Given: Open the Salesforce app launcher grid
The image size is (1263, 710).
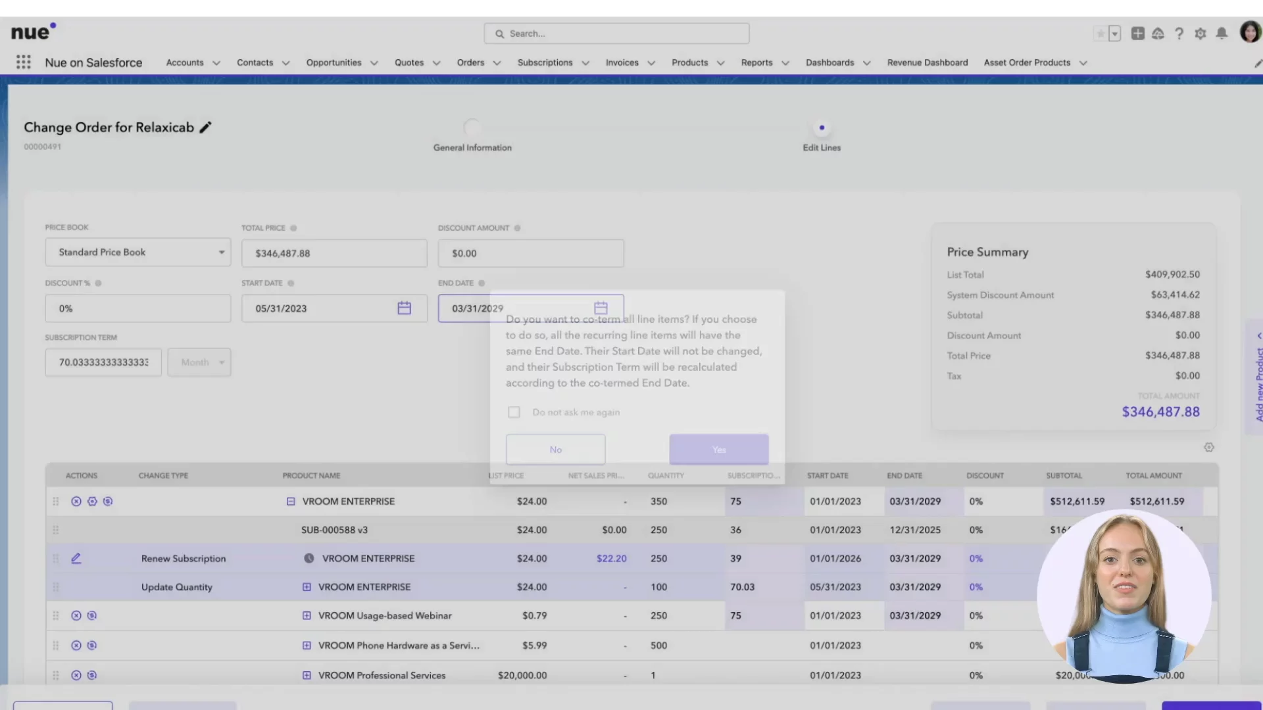Looking at the screenshot, I should point(24,62).
